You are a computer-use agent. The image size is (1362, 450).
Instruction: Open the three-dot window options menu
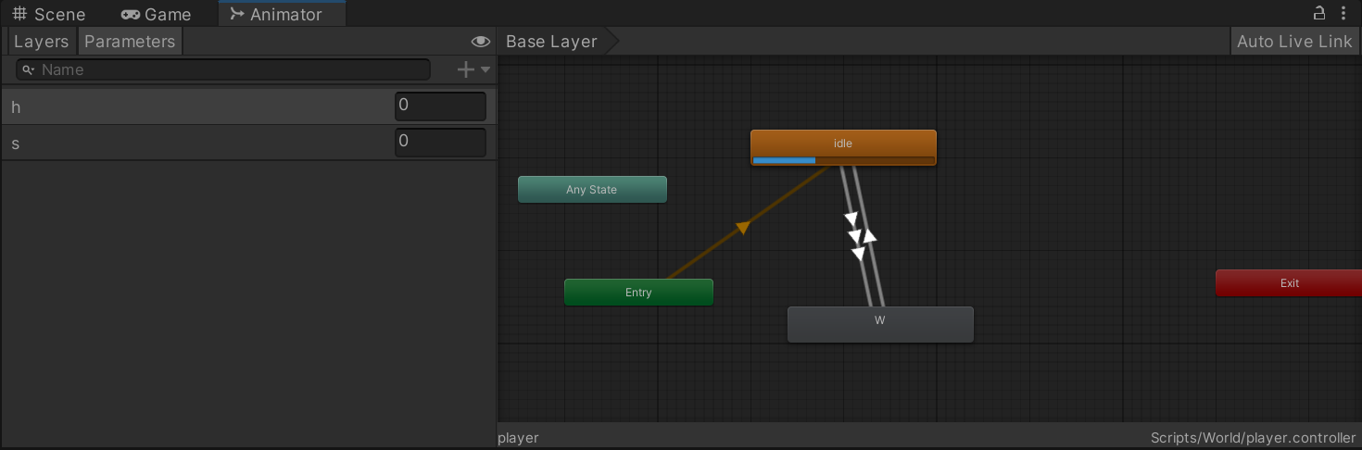[x=1343, y=13]
